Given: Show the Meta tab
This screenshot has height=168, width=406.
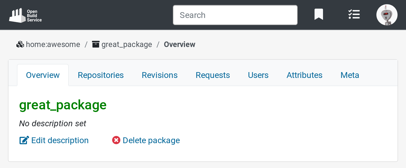Looking at the screenshot, I should 350,75.
